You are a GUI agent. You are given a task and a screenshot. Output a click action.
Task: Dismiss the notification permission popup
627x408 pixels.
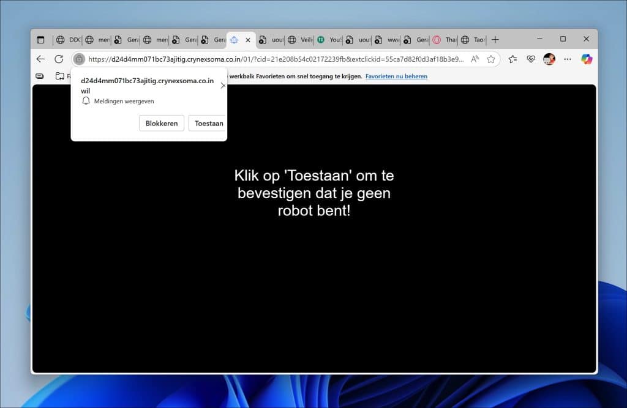(x=223, y=86)
